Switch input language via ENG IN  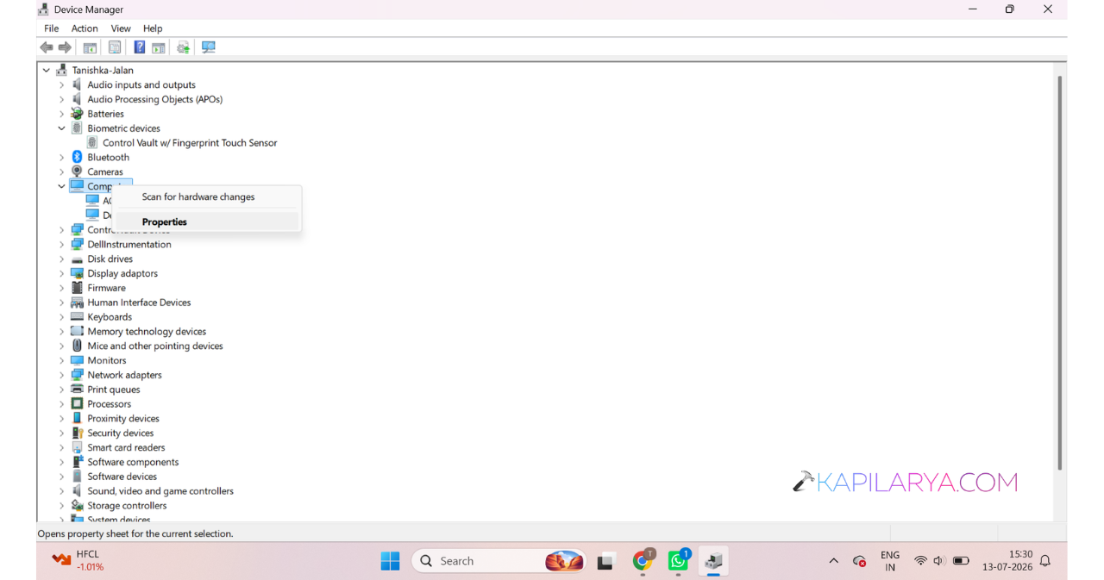pos(890,561)
